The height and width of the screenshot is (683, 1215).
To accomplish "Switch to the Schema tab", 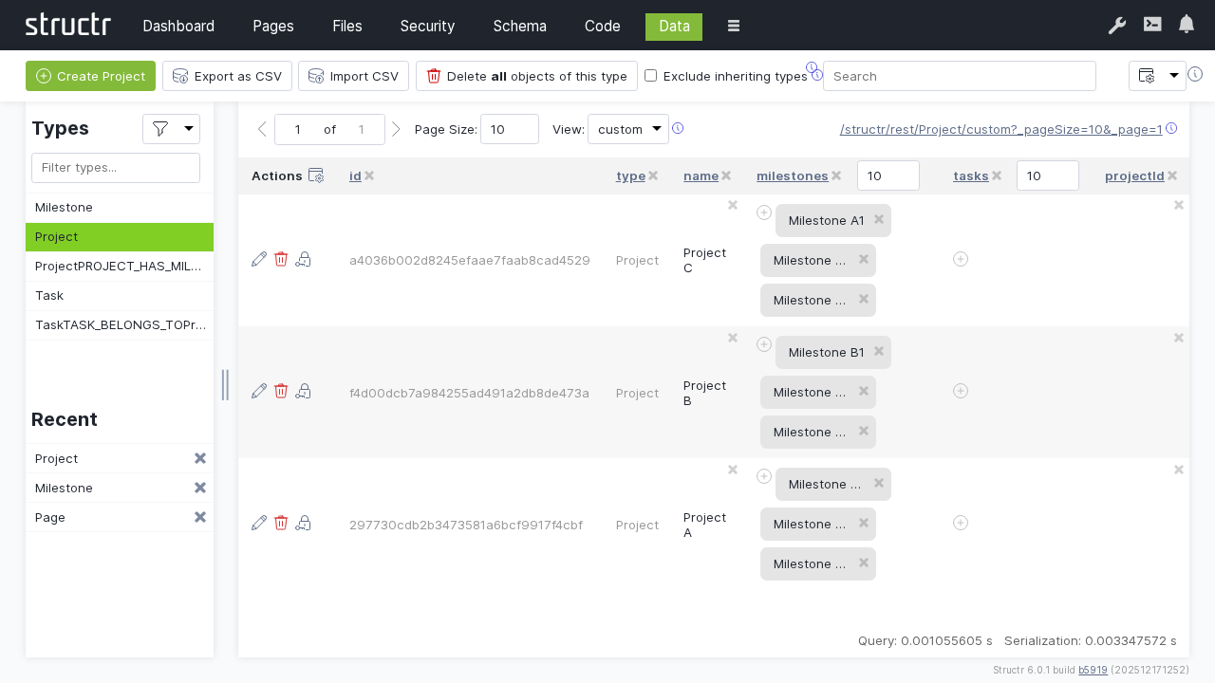I will [x=519, y=27].
